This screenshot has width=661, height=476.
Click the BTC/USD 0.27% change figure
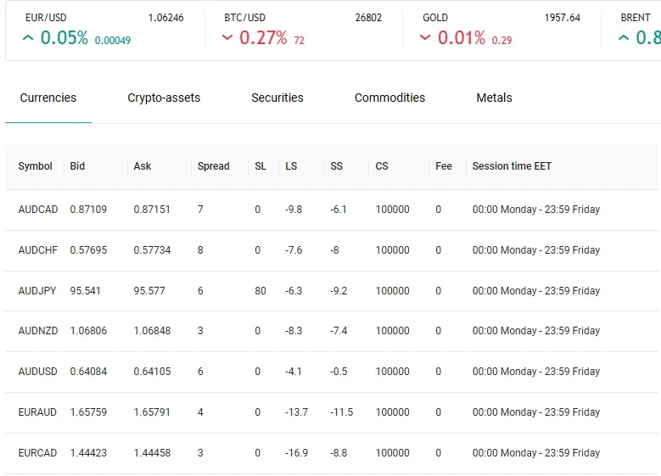coord(263,38)
